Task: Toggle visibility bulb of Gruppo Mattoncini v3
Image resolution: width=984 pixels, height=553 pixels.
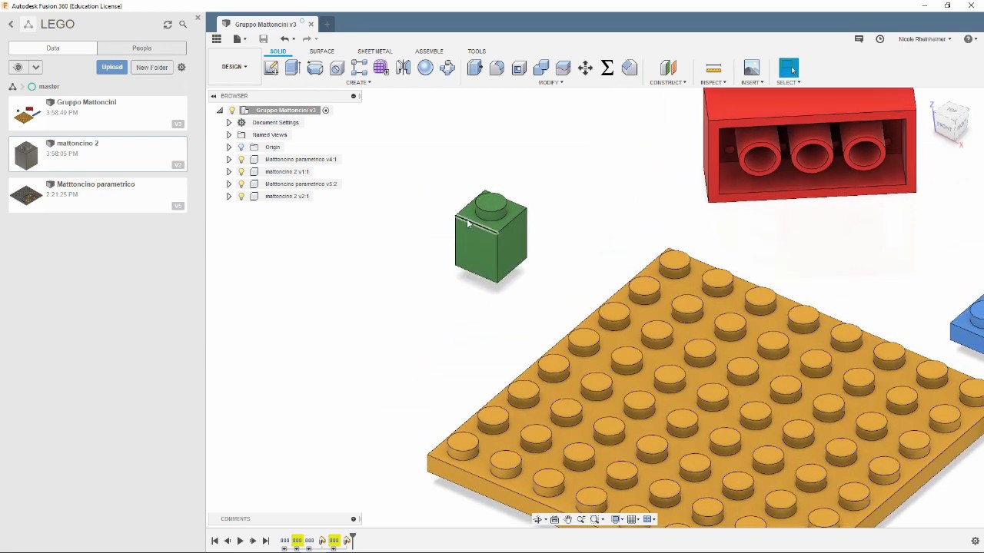Action: pyautogui.click(x=232, y=111)
